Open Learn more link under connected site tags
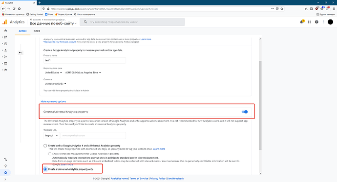Viewport: 337px width, 182px height. (x=159, y=149)
